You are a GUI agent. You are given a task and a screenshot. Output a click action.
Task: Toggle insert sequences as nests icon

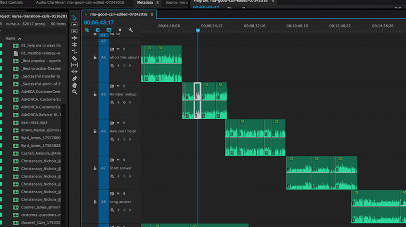[x=87, y=30]
